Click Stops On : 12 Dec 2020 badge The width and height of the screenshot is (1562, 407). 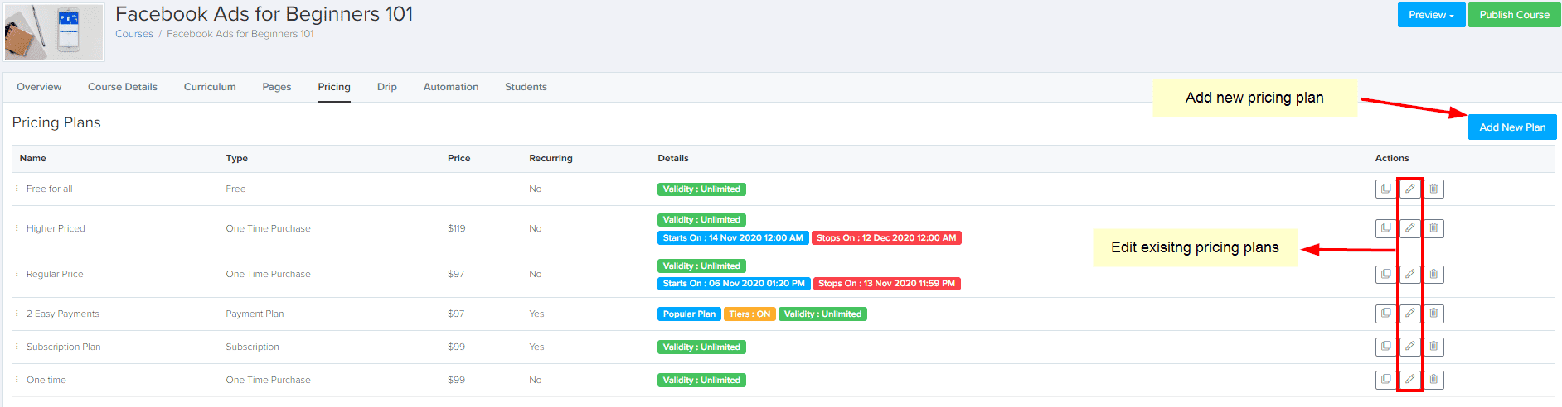pyautogui.click(x=886, y=237)
